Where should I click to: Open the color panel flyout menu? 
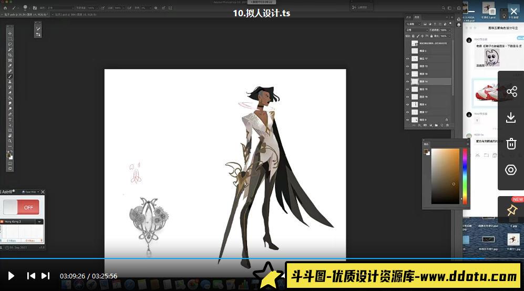point(468,144)
